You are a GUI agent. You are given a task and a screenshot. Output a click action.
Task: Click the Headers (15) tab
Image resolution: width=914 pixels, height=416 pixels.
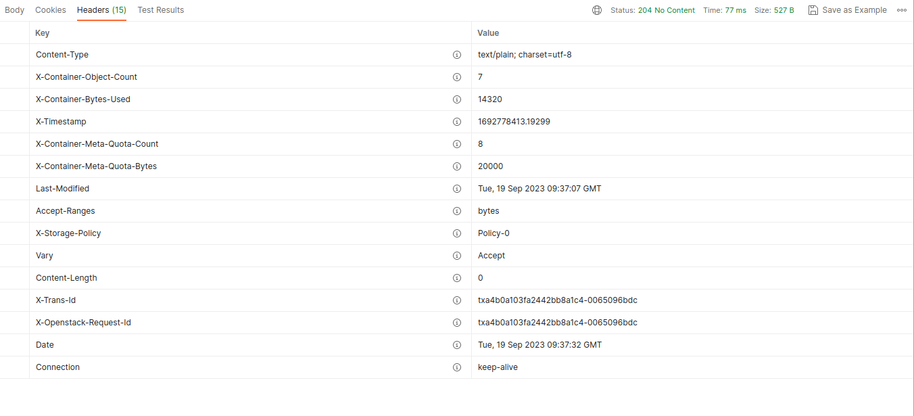101,10
